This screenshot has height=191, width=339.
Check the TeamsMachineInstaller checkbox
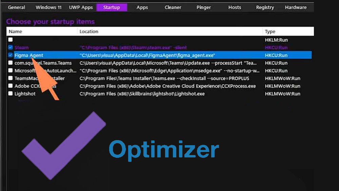[x=11, y=78]
